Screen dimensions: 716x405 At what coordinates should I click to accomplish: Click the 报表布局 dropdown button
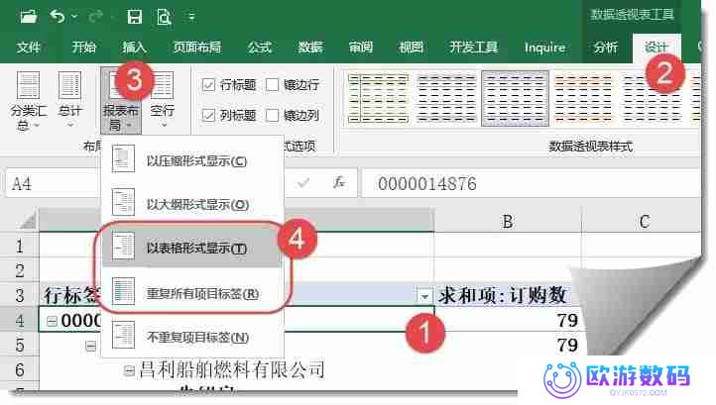tap(121, 100)
